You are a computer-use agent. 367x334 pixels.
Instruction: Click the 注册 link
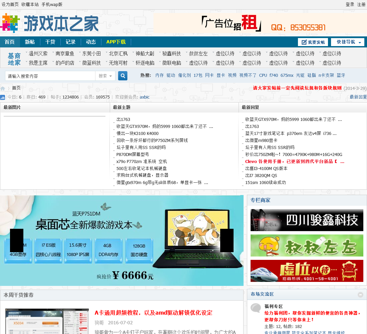[361, 4]
